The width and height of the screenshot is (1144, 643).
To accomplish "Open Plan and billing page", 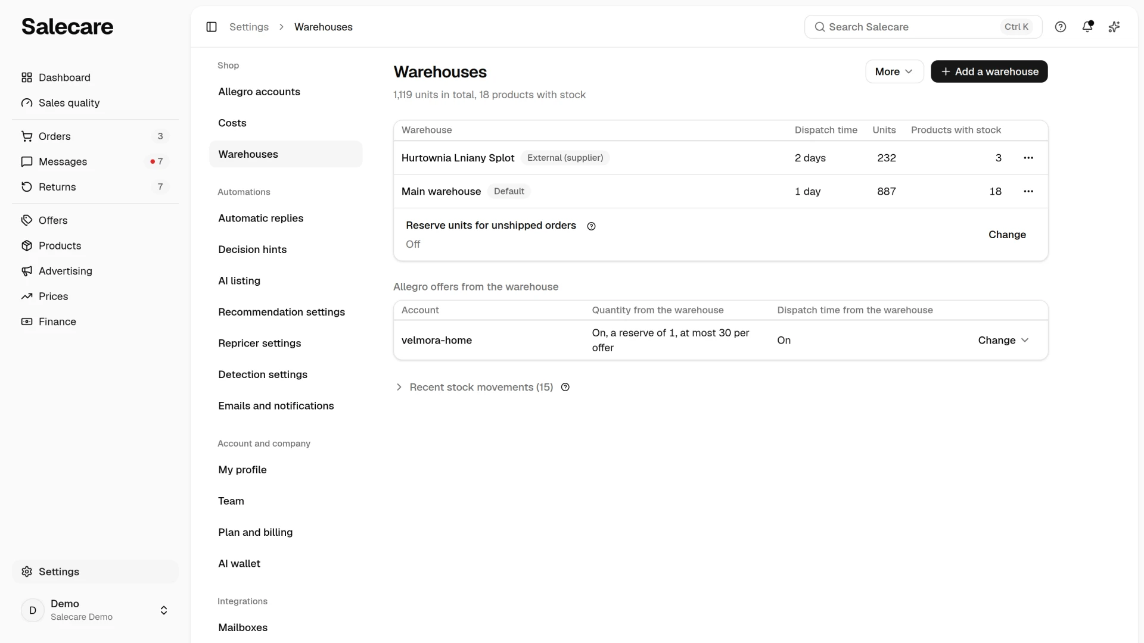I will tap(286, 532).
